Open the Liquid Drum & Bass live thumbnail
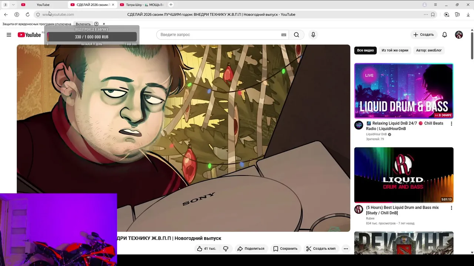 [x=404, y=91]
